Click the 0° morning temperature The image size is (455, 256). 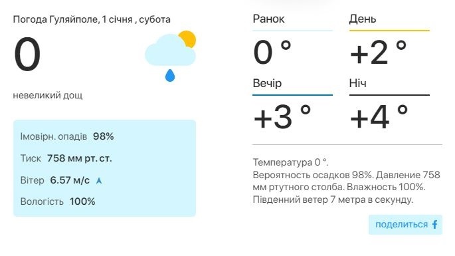tap(272, 53)
